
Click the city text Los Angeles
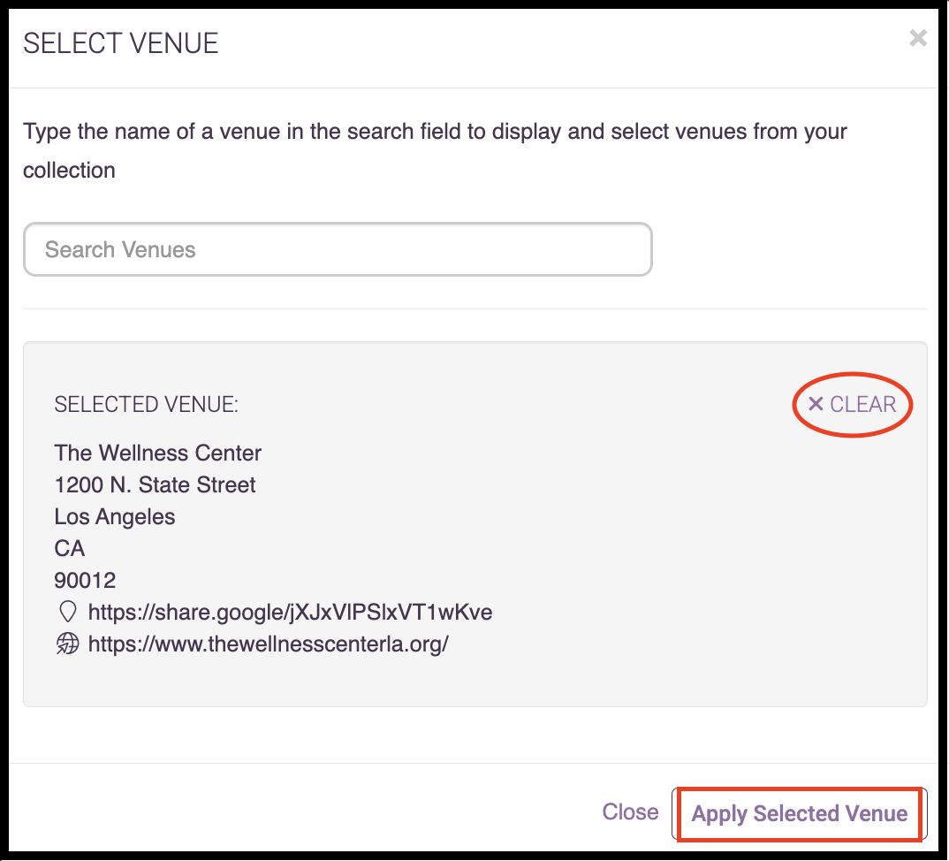pyautogui.click(x=114, y=517)
